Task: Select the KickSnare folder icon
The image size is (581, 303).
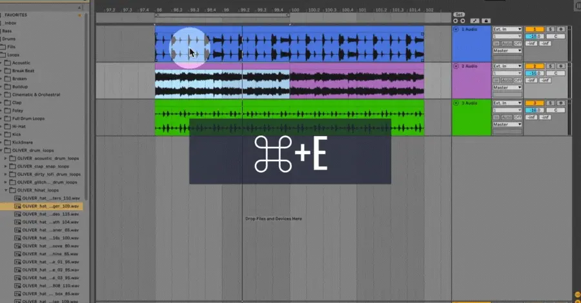Action: 7,142
